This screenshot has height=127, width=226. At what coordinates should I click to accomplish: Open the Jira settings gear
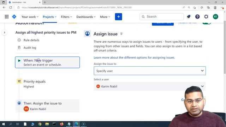point(206,17)
